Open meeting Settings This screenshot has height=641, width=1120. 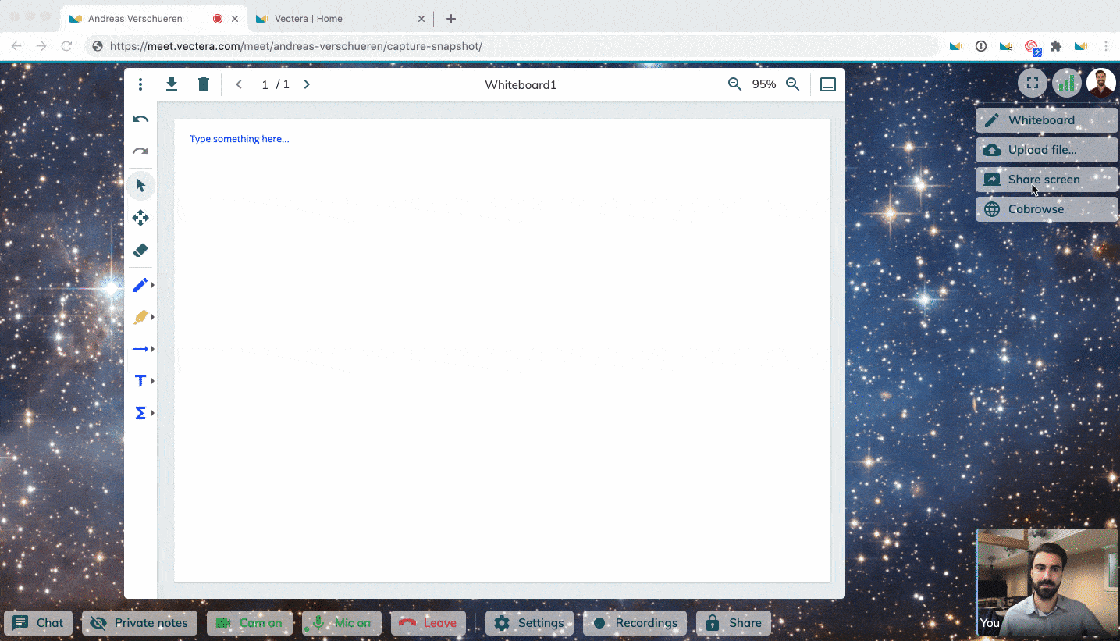pos(529,623)
